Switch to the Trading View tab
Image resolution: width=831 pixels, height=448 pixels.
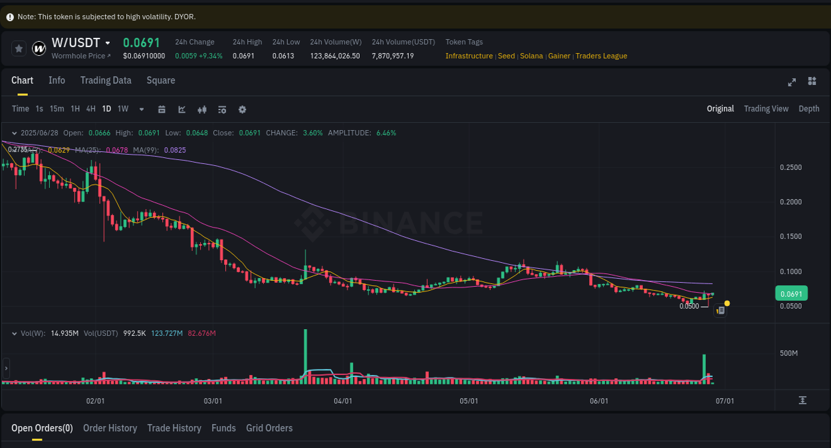click(x=766, y=108)
